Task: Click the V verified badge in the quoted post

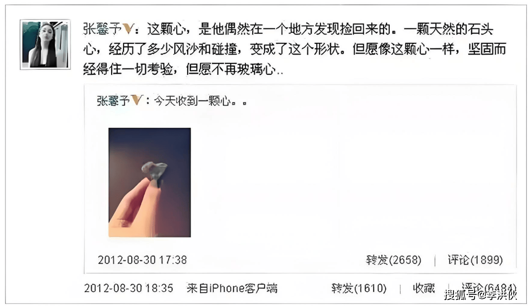Action: point(137,100)
